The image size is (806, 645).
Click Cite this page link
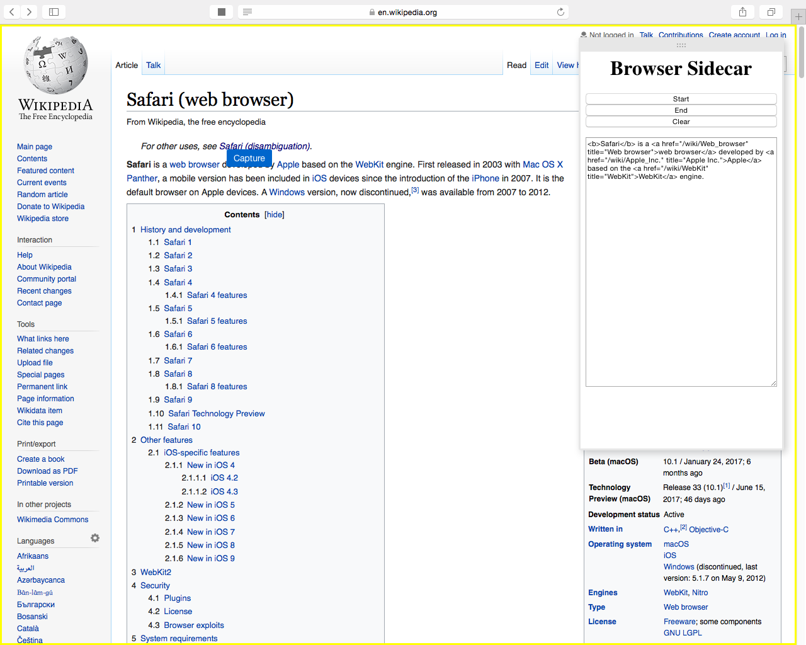[40, 423]
